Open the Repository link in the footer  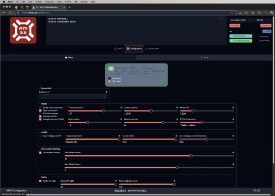(x=120, y=190)
